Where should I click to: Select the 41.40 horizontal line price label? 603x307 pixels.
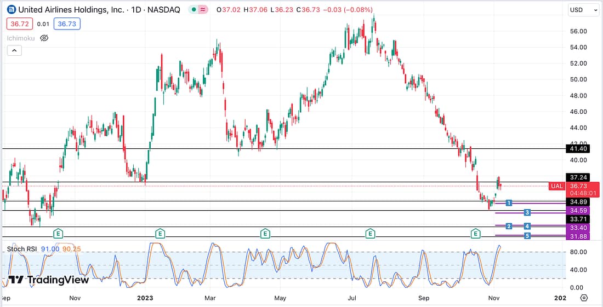578,148
